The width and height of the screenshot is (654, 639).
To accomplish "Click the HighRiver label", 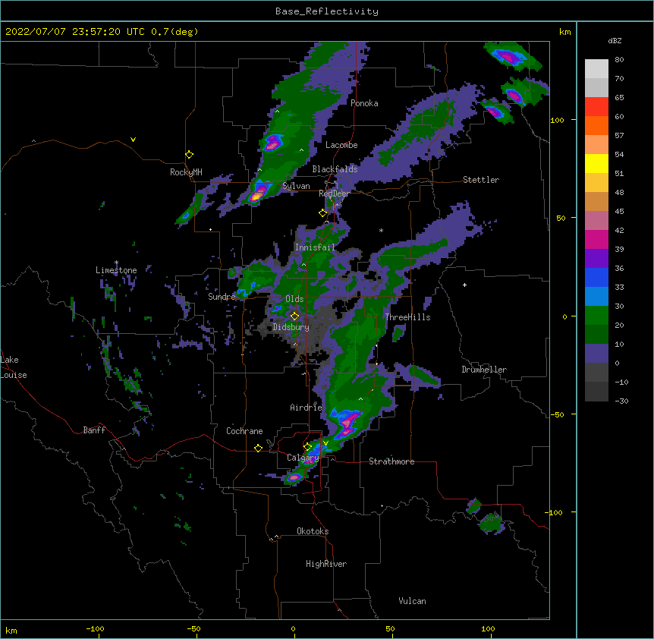I will pyautogui.click(x=326, y=564).
